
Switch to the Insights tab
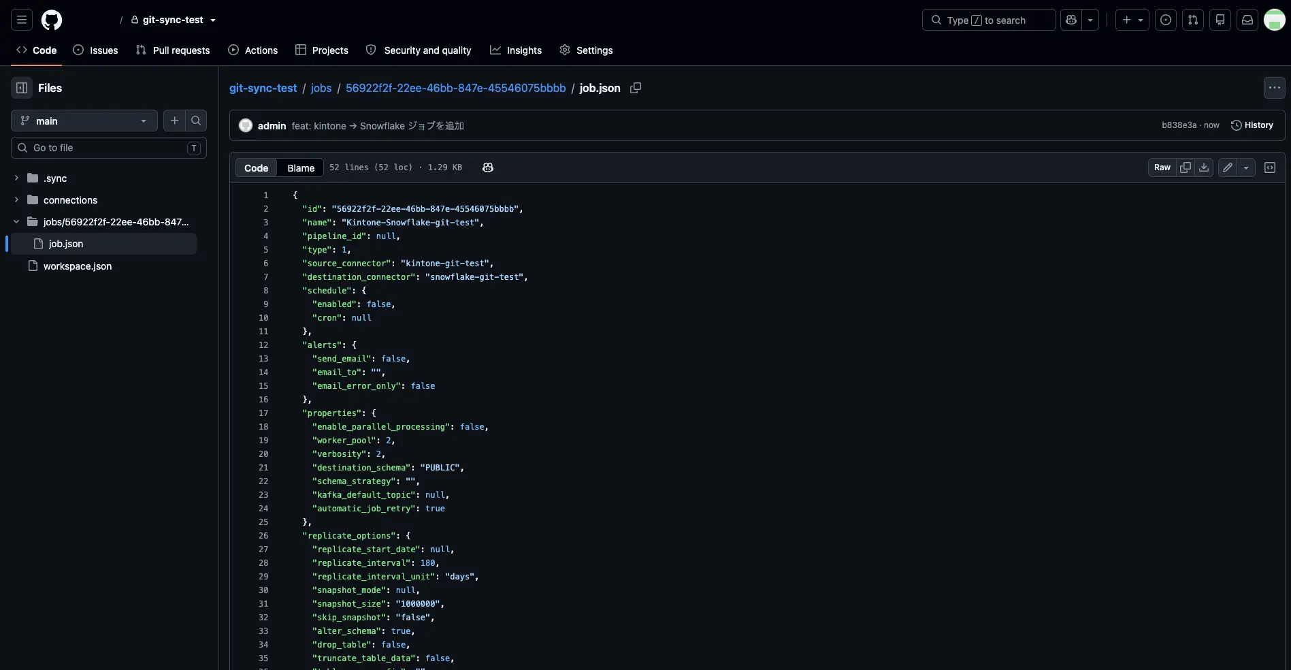[516, 50]
